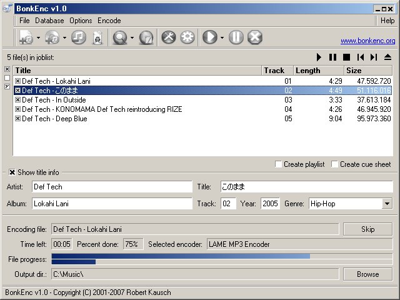The height and width of the screenshot is (300, 400).
Task: Click the toggle selection checkbox button
Action: click(x=7, y=86)
